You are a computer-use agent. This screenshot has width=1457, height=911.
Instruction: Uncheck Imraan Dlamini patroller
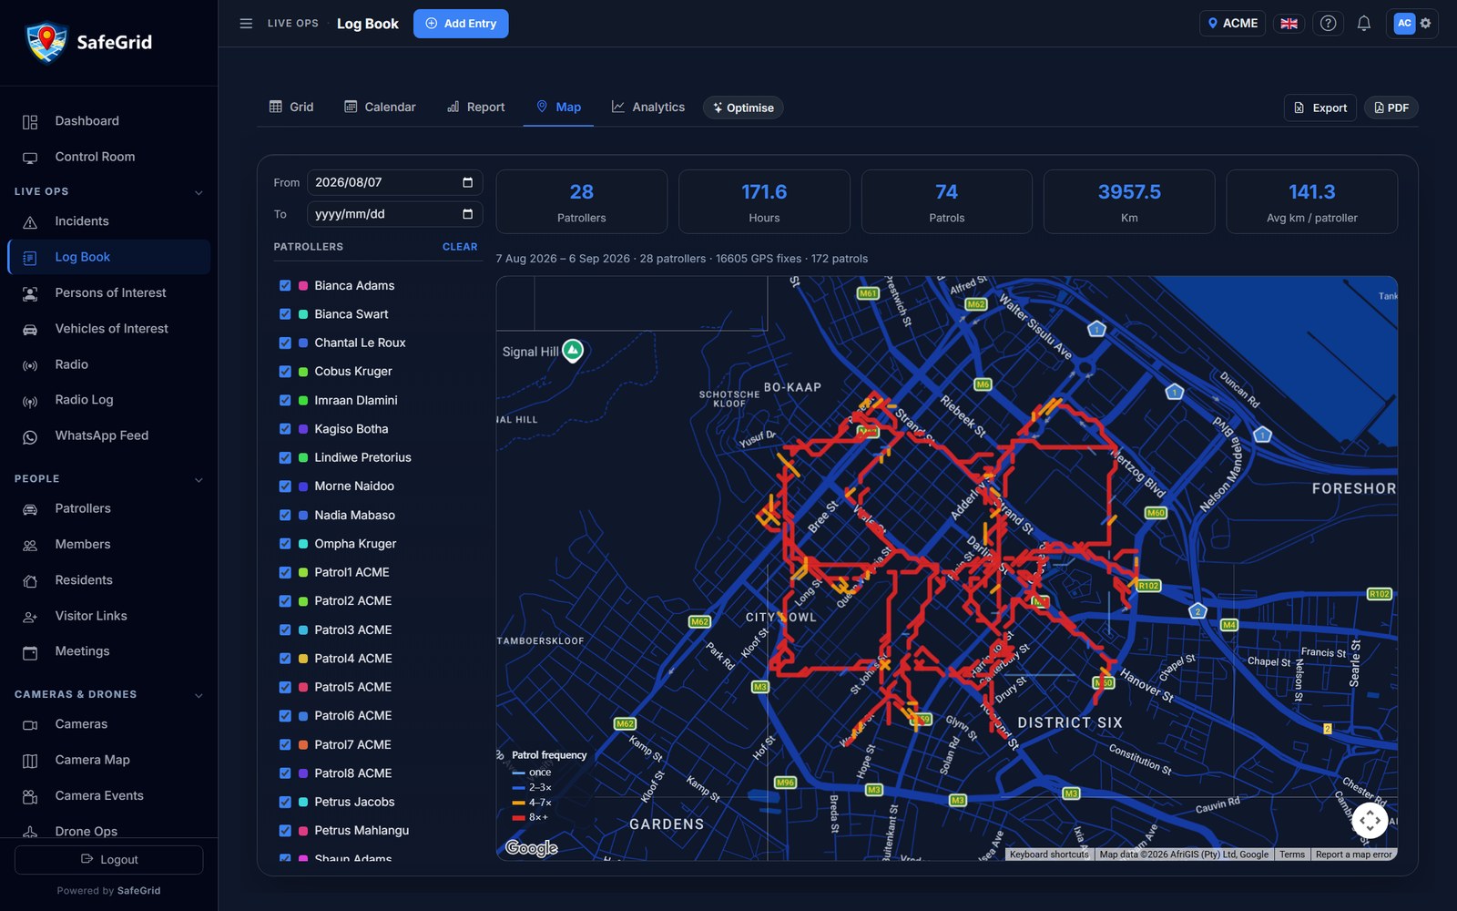click(x=285, y=401)
